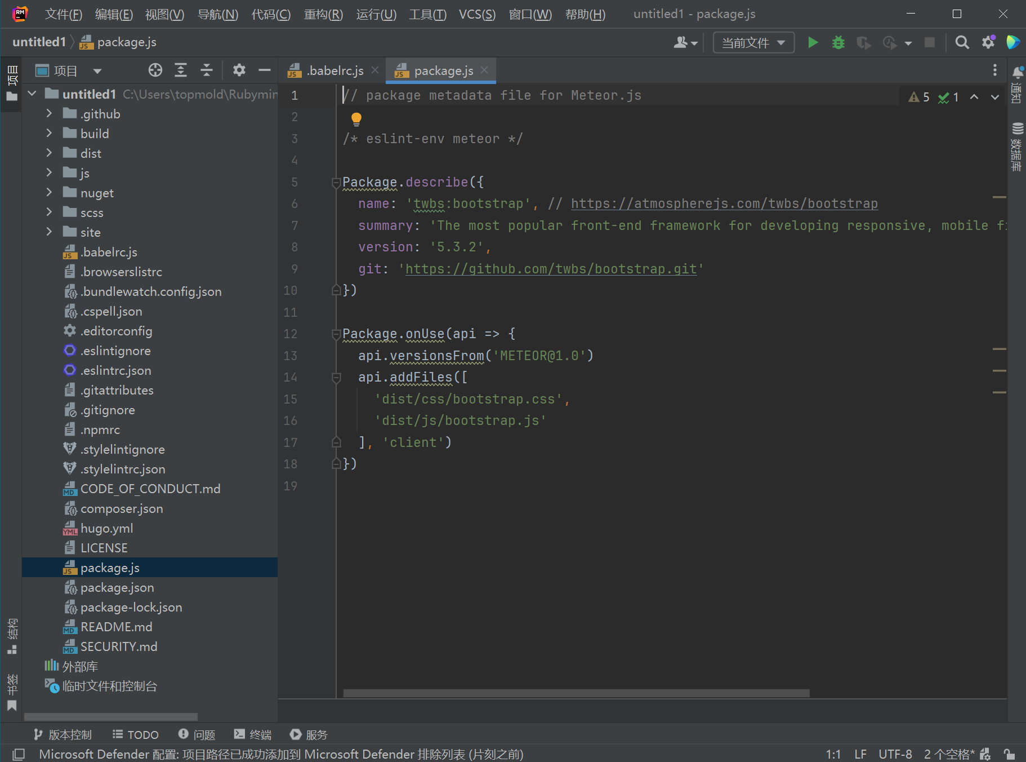
Task: Open Version Control tool window
Action: [x=63, y=734]
